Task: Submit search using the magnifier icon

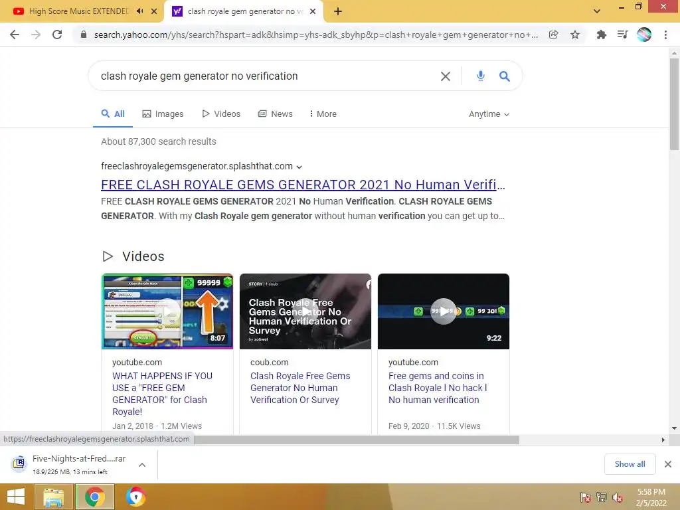Action: [505, 76]
